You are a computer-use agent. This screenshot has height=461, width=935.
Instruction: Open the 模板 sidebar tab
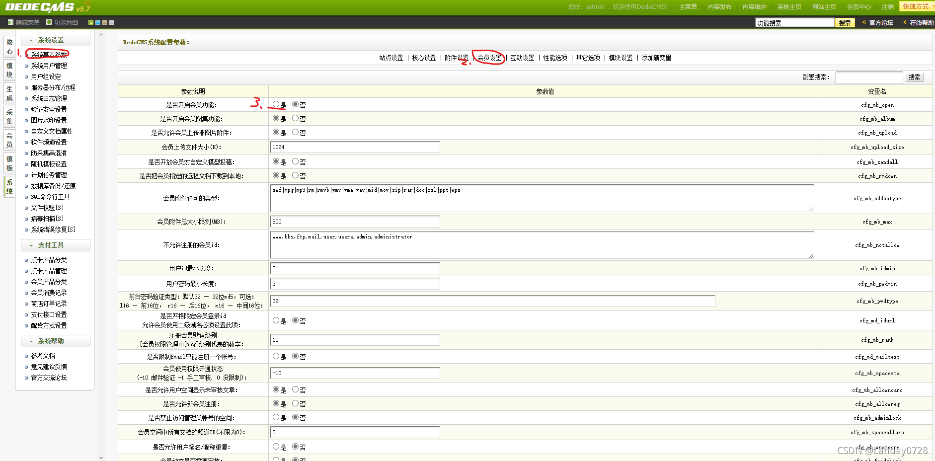[x=9, y=163]
